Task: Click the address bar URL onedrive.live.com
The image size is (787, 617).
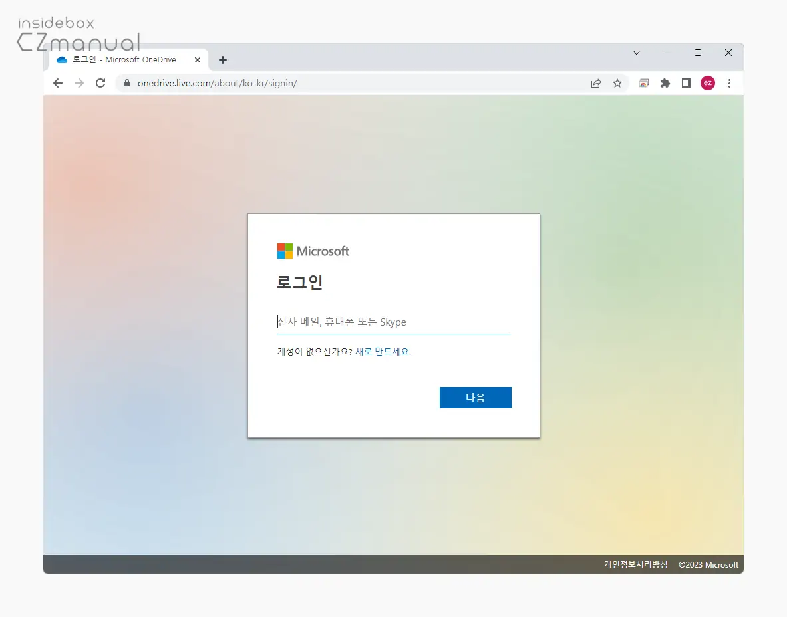Action: click(217, 83)
